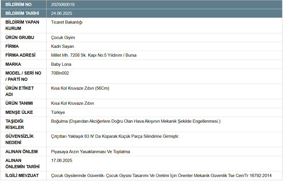283x181 pixels.
Task: Select the brand name Baby Lona
Action: [x=60, y=64]
